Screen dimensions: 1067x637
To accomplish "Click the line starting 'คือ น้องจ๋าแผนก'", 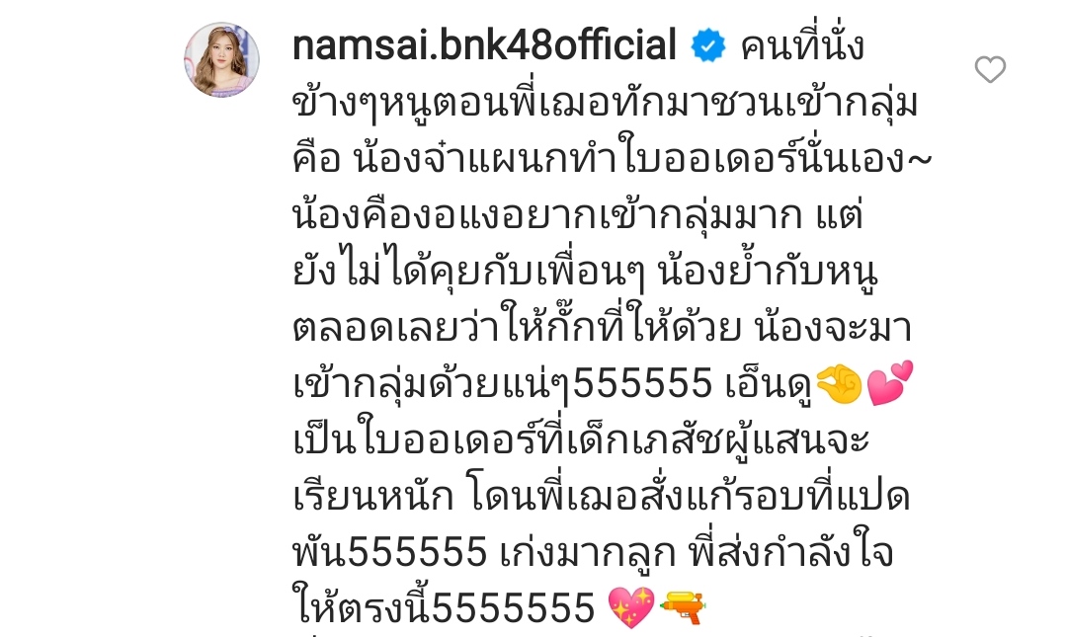I will [612, 159].
